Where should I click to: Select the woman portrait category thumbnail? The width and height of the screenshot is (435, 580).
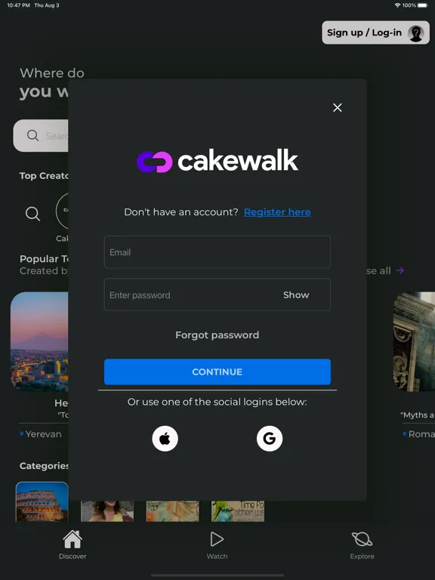[107, 511]
